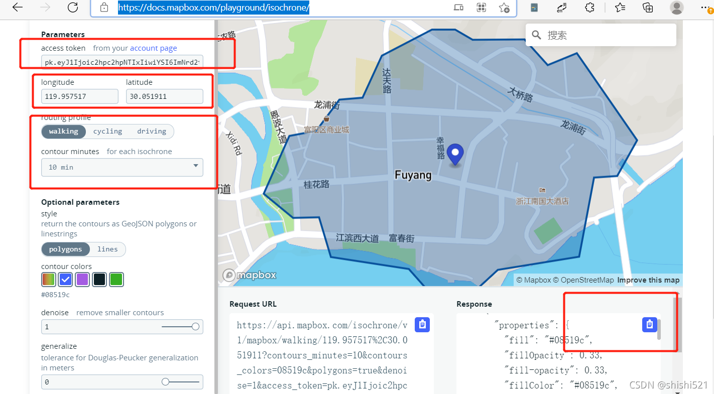Open the browser profile avatar
Screen dimensions: 714x394
(677, 8)
